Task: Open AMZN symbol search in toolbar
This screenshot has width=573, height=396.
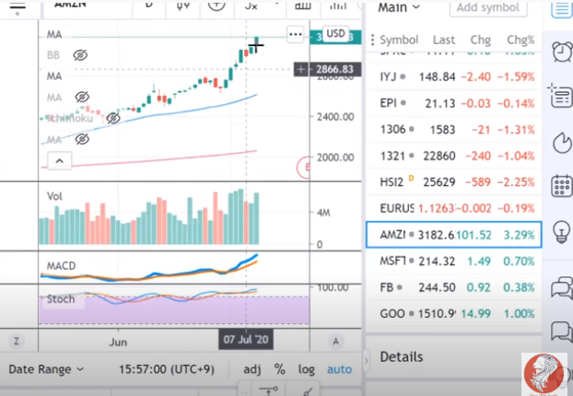Action: [x=70, y=5]
